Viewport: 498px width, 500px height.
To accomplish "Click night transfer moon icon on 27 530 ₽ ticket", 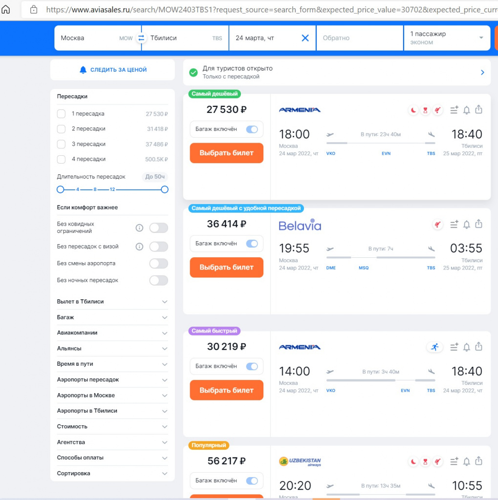I will [x=413, y=110].
